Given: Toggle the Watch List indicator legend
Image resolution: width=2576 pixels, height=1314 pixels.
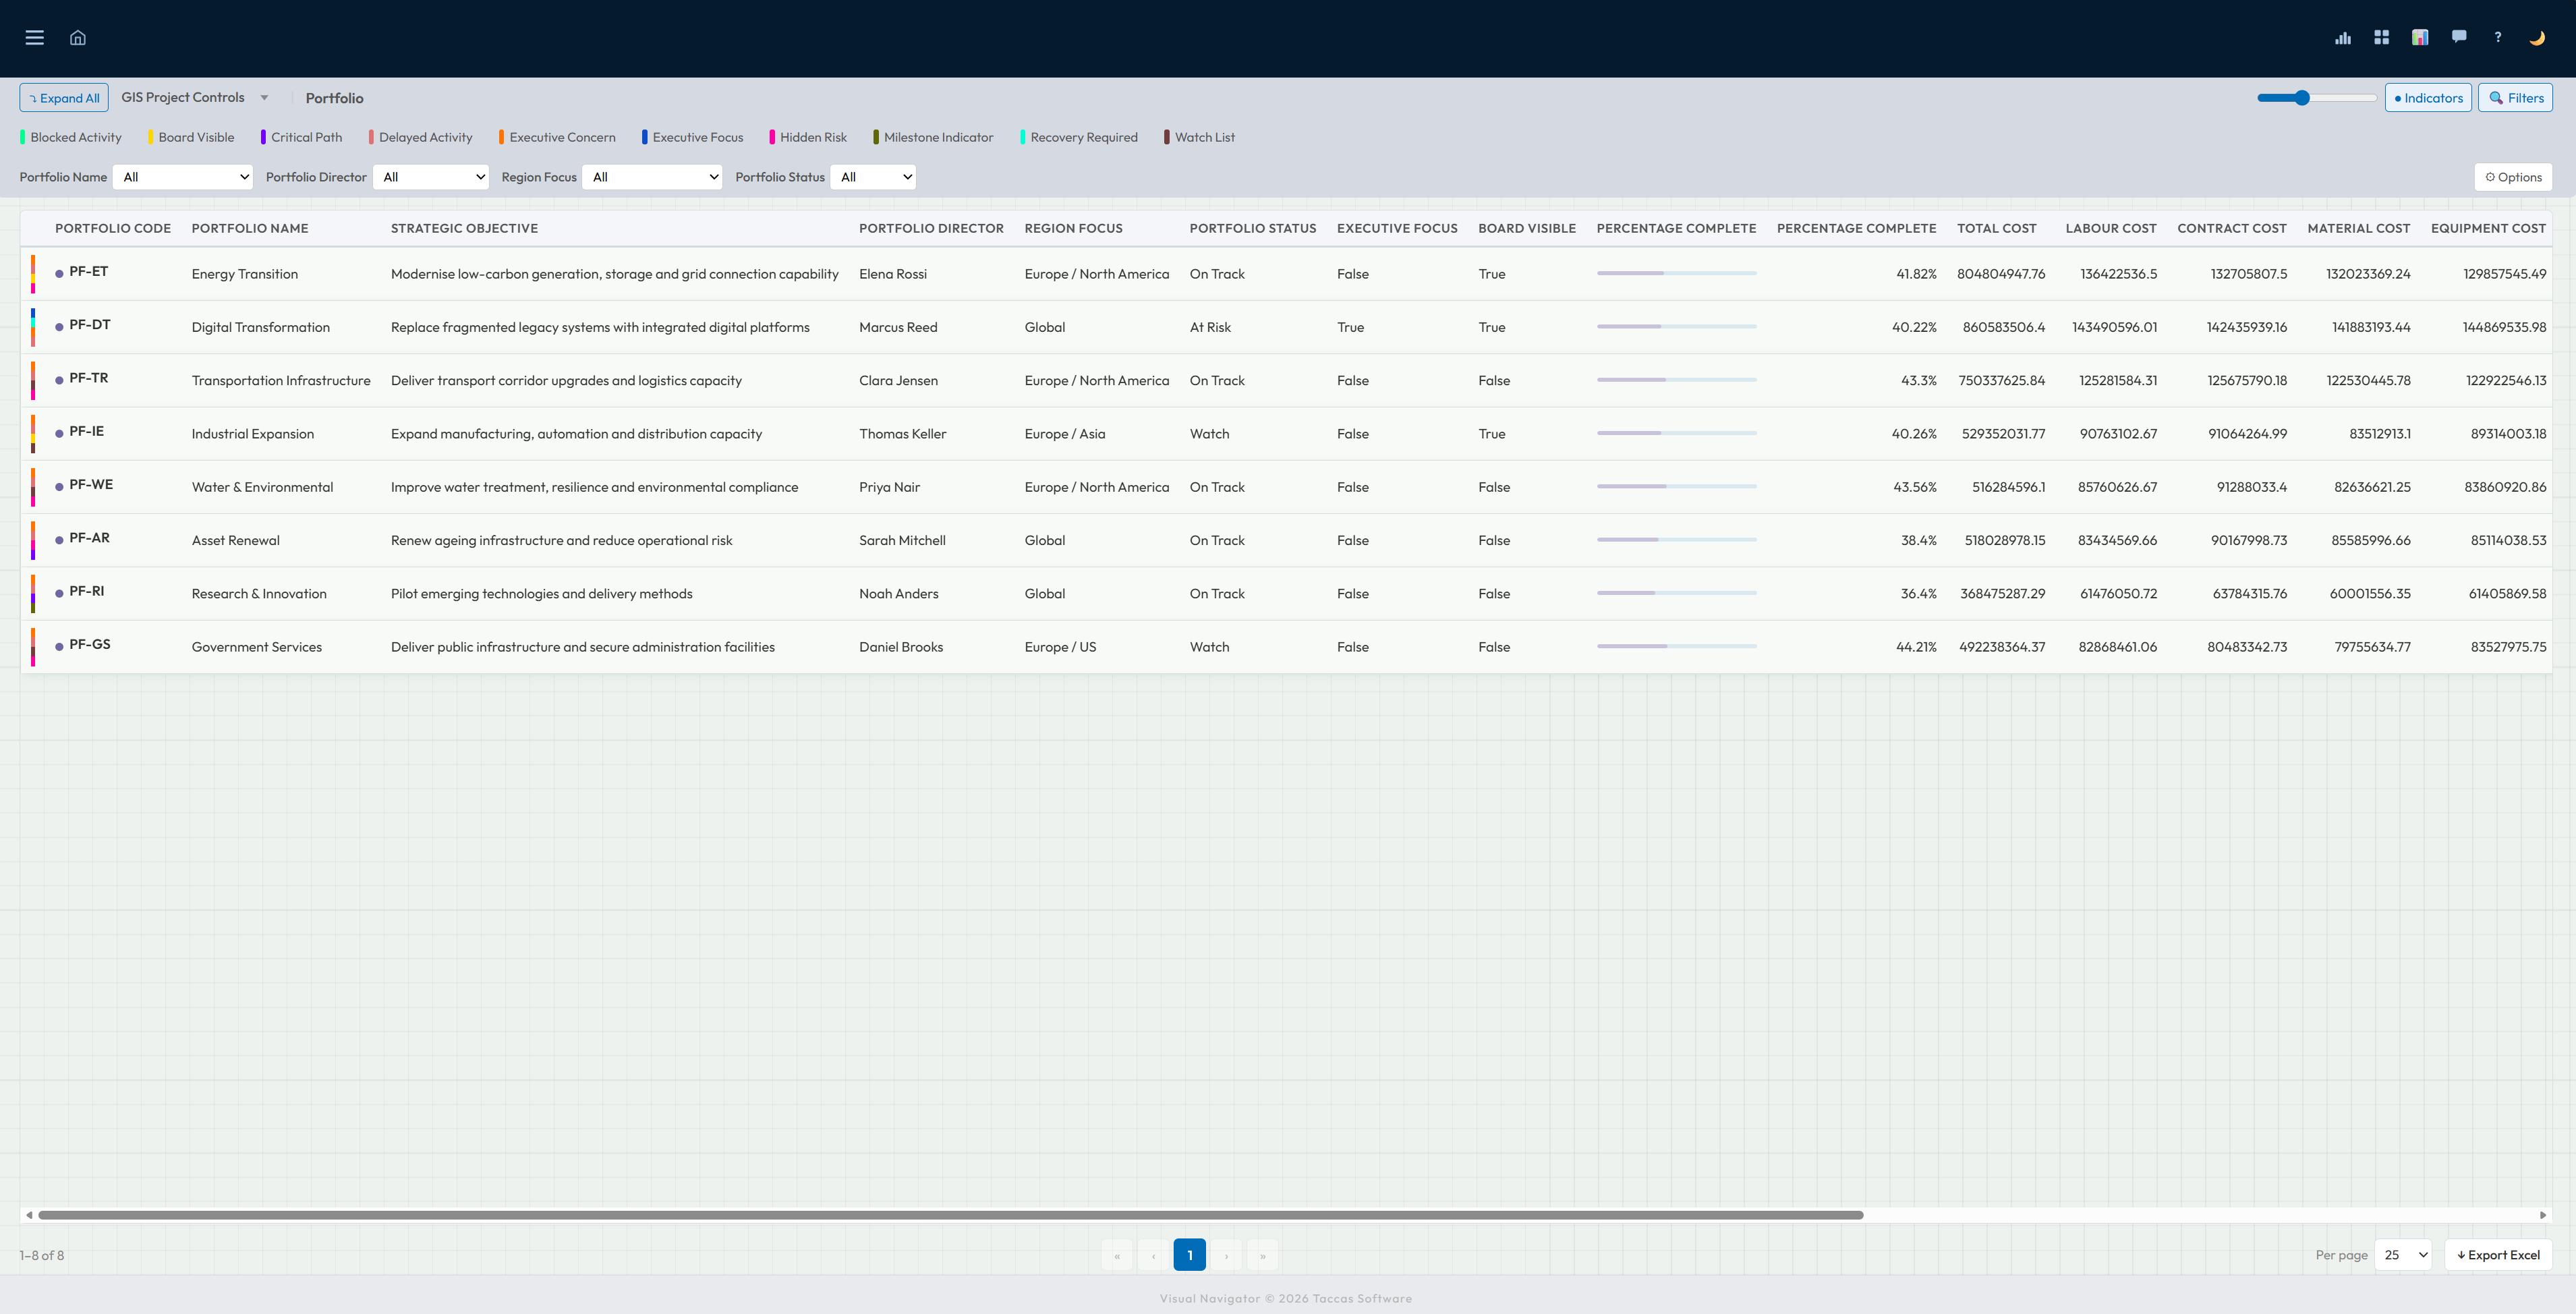Looking at the screenshot, I should pyautogui.click(x=1200, y=137).
